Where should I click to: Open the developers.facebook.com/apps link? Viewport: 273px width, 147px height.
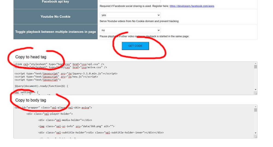[x=192, y=6]
